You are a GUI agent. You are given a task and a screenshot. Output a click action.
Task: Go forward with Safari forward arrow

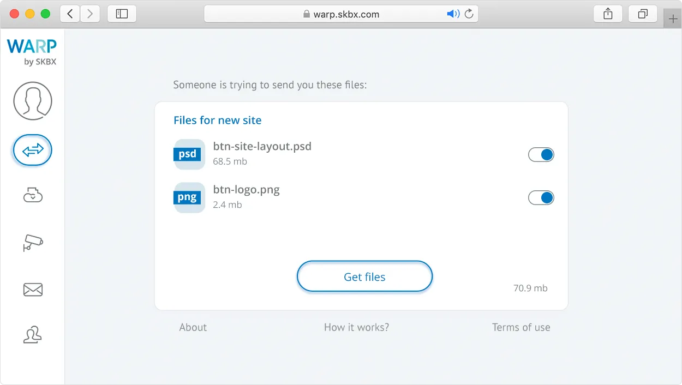point(90,14)
